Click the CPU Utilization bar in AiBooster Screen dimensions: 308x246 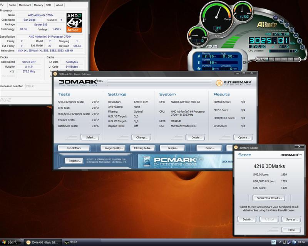[280, 51]
